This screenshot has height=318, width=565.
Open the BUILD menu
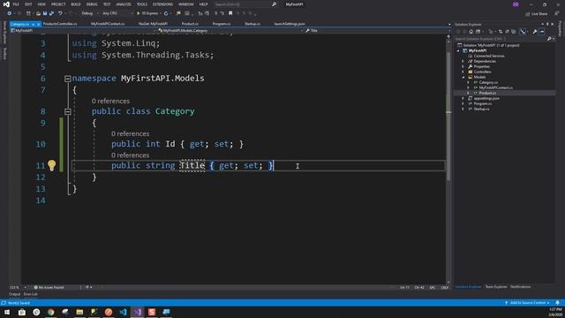click(x=76, y=4)
